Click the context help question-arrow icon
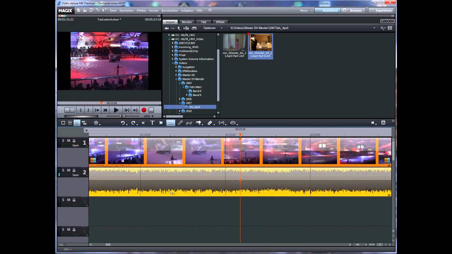452x254 pixels. (104, 11)
